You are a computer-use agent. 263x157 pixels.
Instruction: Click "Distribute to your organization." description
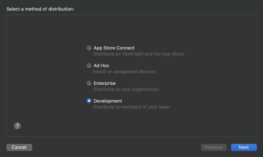[x=126, y=89]
